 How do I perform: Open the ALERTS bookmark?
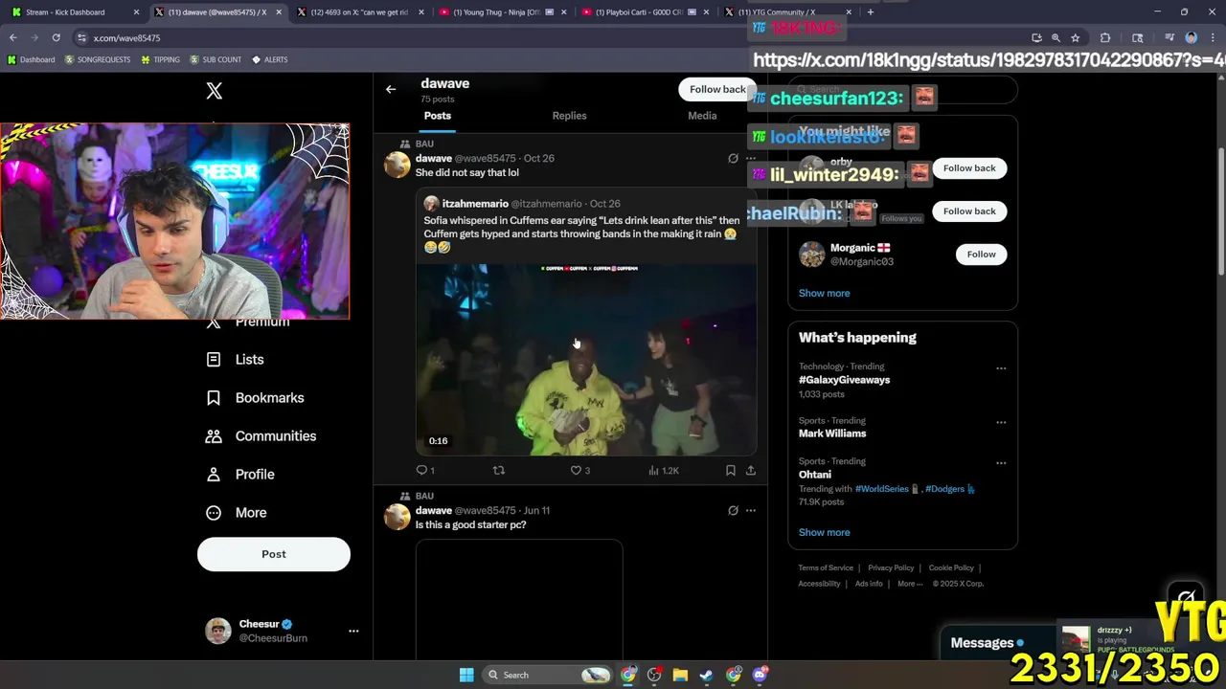pyautogui.click(x=270, y=59)
